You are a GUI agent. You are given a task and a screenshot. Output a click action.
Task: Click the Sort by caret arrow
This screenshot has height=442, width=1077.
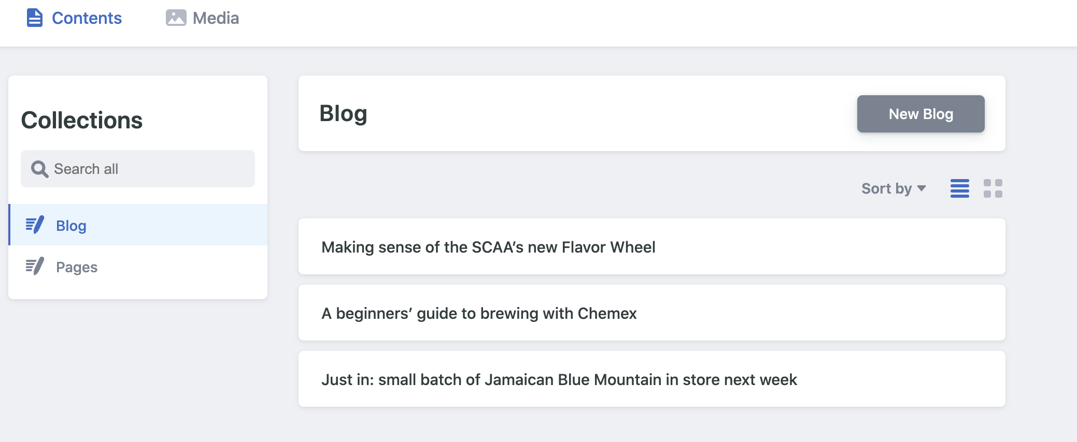pos(922,188)
